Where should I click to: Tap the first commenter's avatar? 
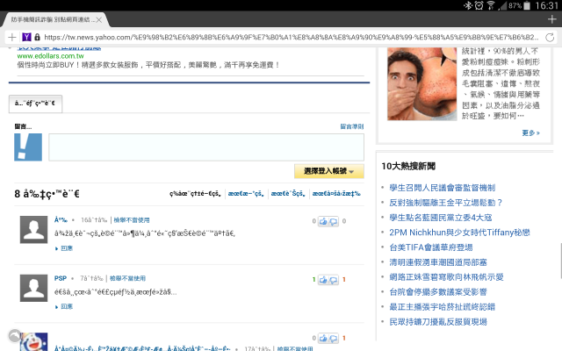[x=33, y=230]
